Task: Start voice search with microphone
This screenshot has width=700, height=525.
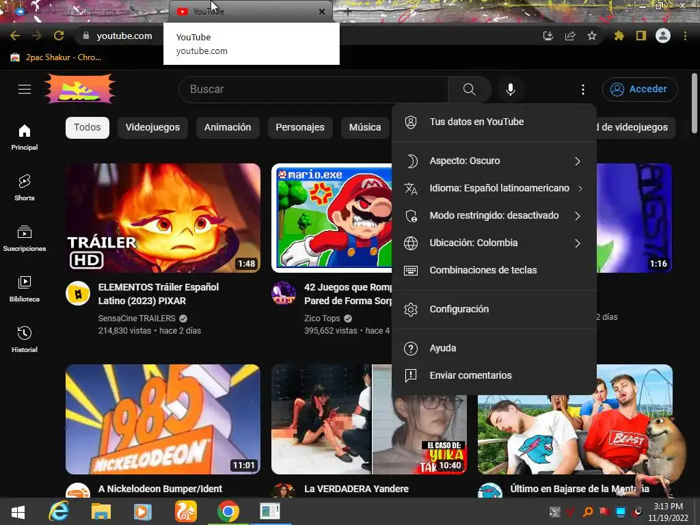Action: (x=510, y=90)
